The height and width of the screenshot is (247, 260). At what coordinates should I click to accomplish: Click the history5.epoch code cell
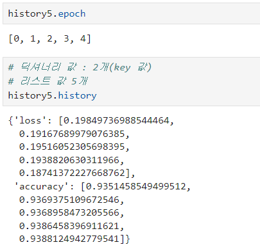pos(131,13)
